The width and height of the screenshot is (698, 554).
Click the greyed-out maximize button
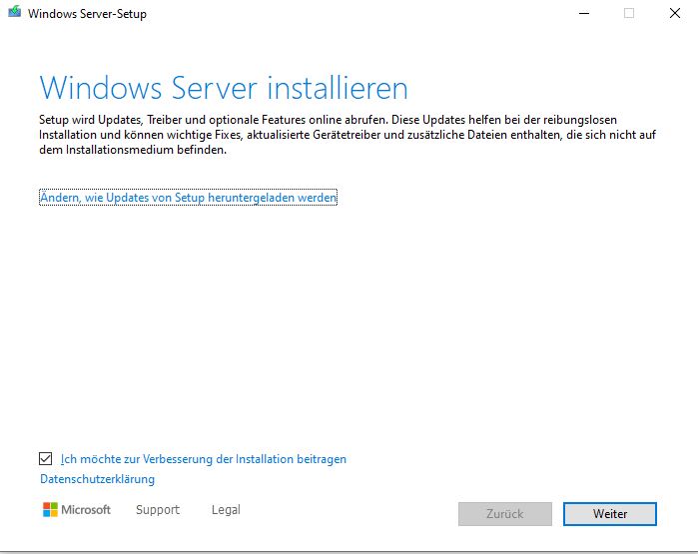[x=629, y=14]
